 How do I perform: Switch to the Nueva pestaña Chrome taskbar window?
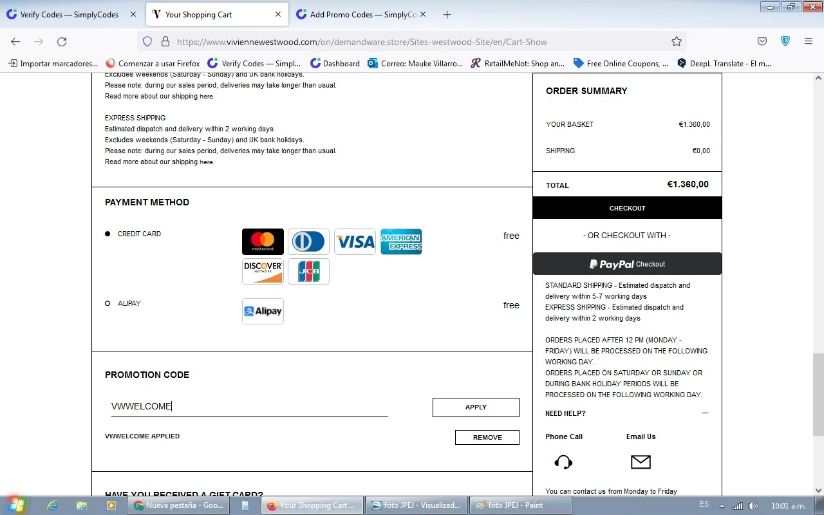tap(179, 505)
